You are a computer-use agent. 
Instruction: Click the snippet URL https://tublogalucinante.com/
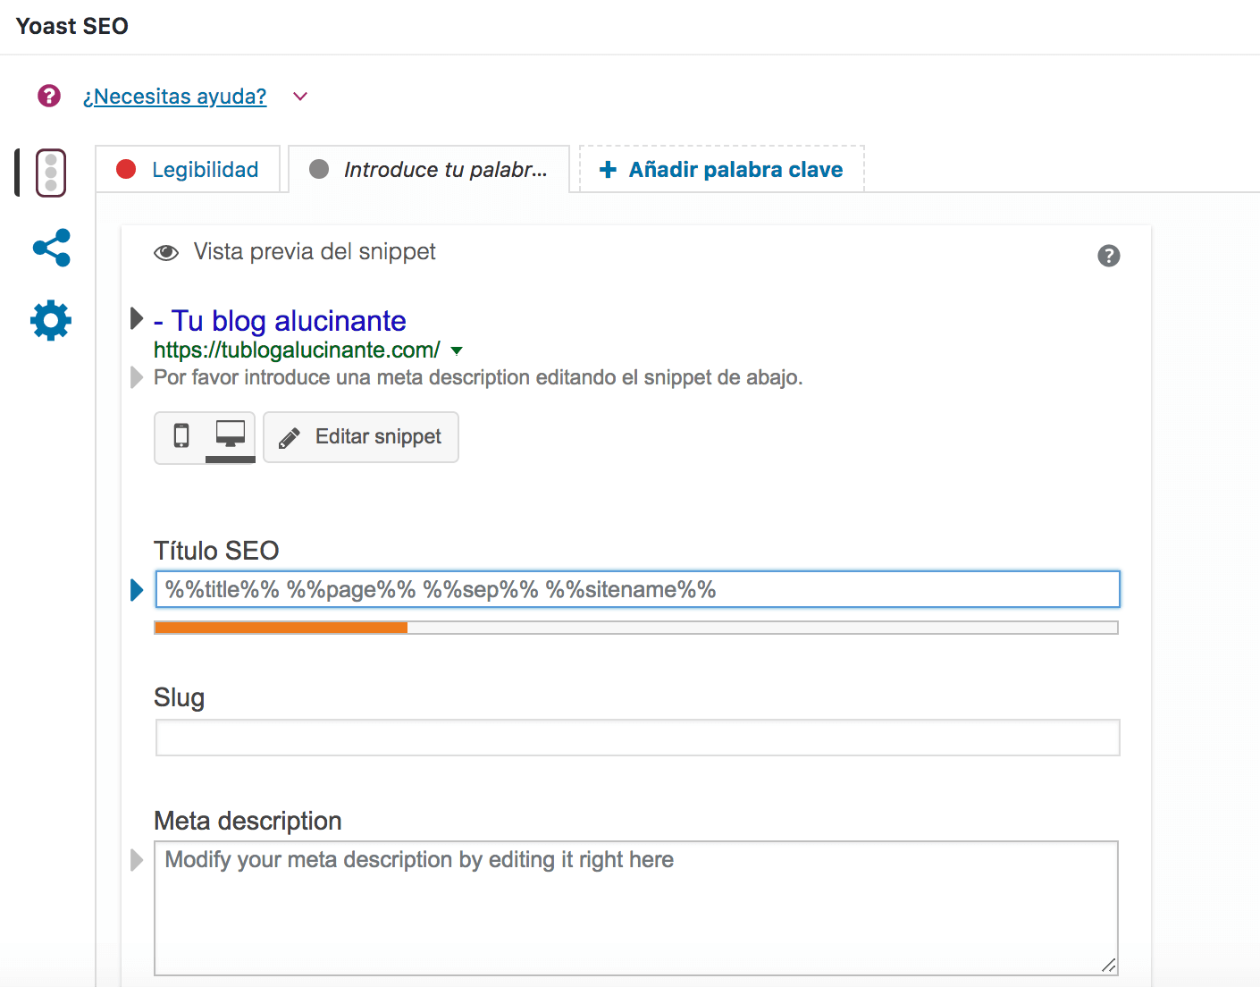pyautogui.click(x=297, y=350)
